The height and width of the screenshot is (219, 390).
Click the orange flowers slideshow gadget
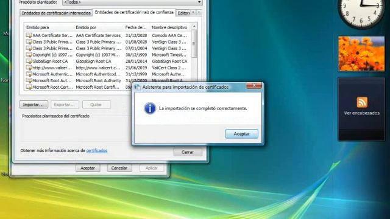[x=361, y=54]
